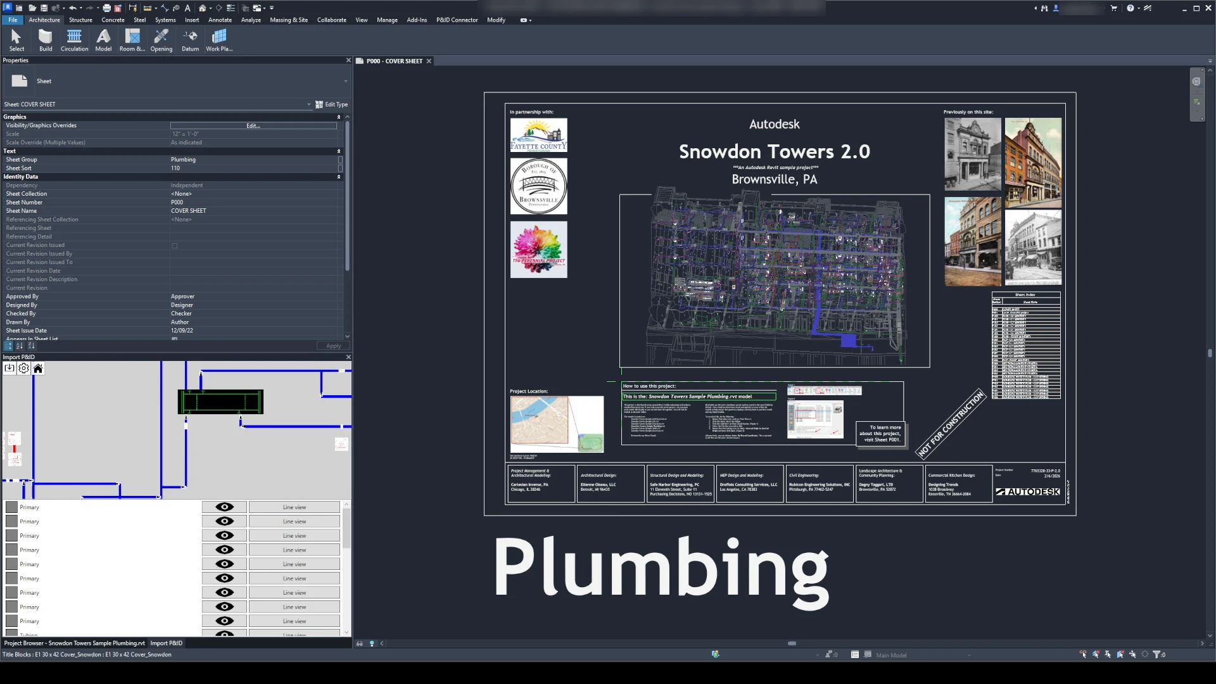Click the home icon in Import P&ID panel
This screenshot has width=1216, height=684.
coord(38,368)
